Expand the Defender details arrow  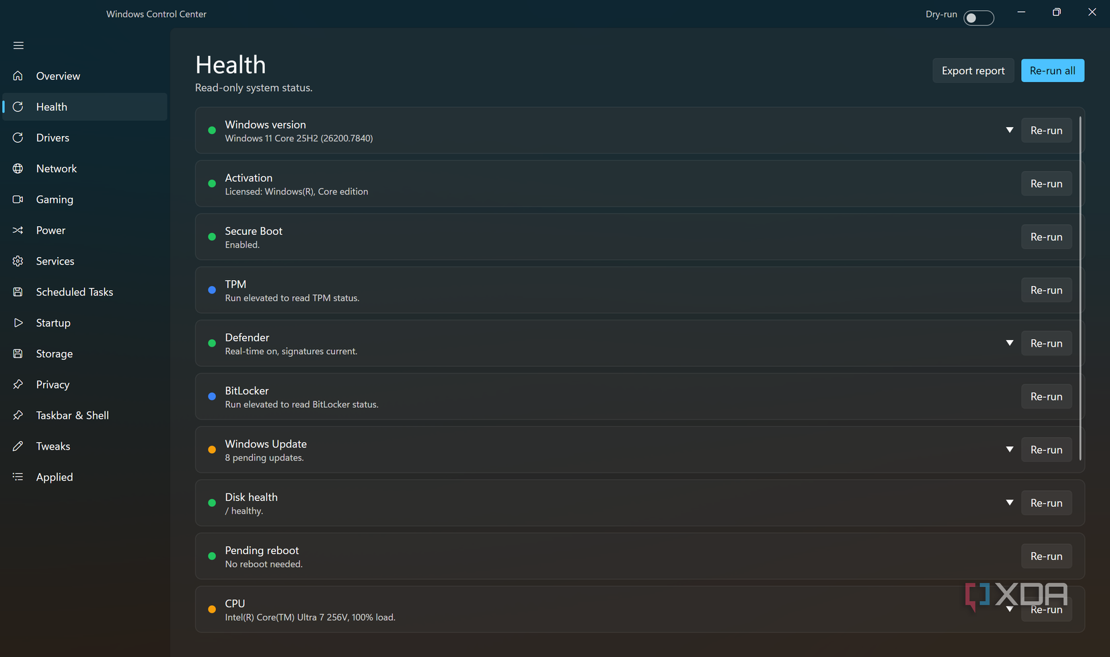tap(1010, 343)
